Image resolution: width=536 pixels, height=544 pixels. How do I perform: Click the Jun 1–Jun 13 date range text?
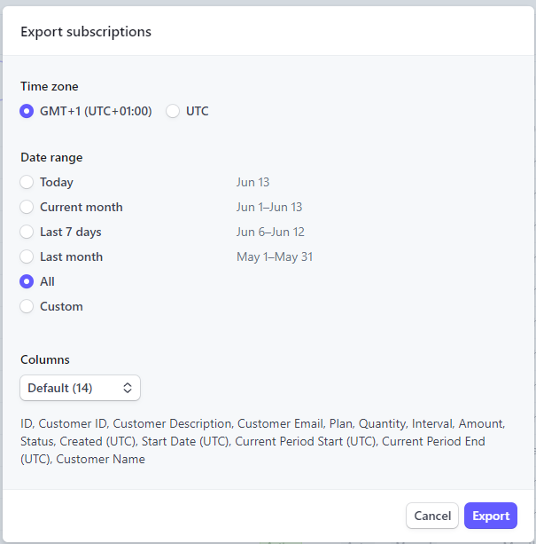click(x=269, y=207)
